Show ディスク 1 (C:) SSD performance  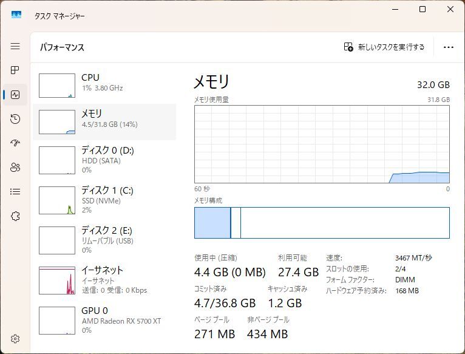[x=104, y=199]
